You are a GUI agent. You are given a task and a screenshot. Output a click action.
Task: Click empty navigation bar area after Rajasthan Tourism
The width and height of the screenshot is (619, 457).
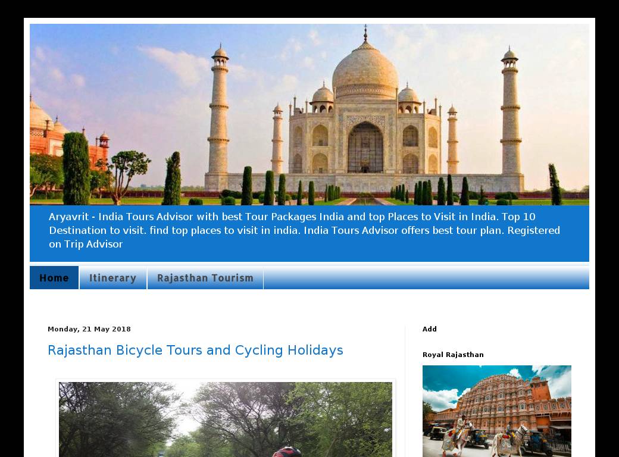click(426, 278)
